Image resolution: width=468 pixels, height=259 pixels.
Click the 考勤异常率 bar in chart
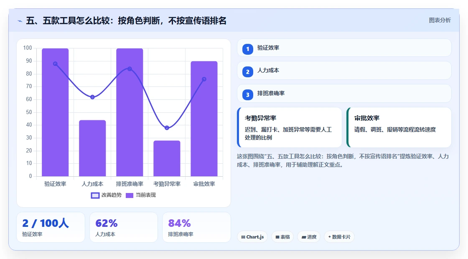pos(167,158)
